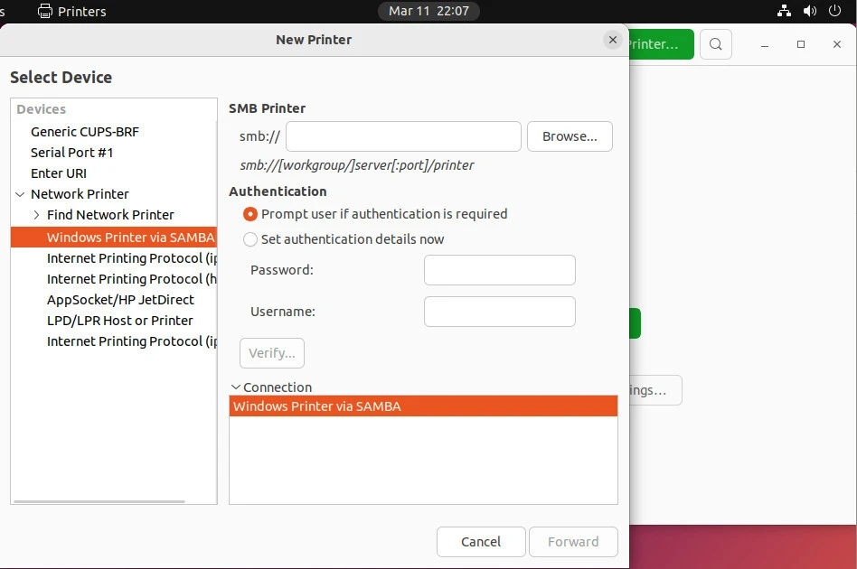Collapse the Network Printer tree group
The width and height of the screenshot is (857, 569).
20,194
